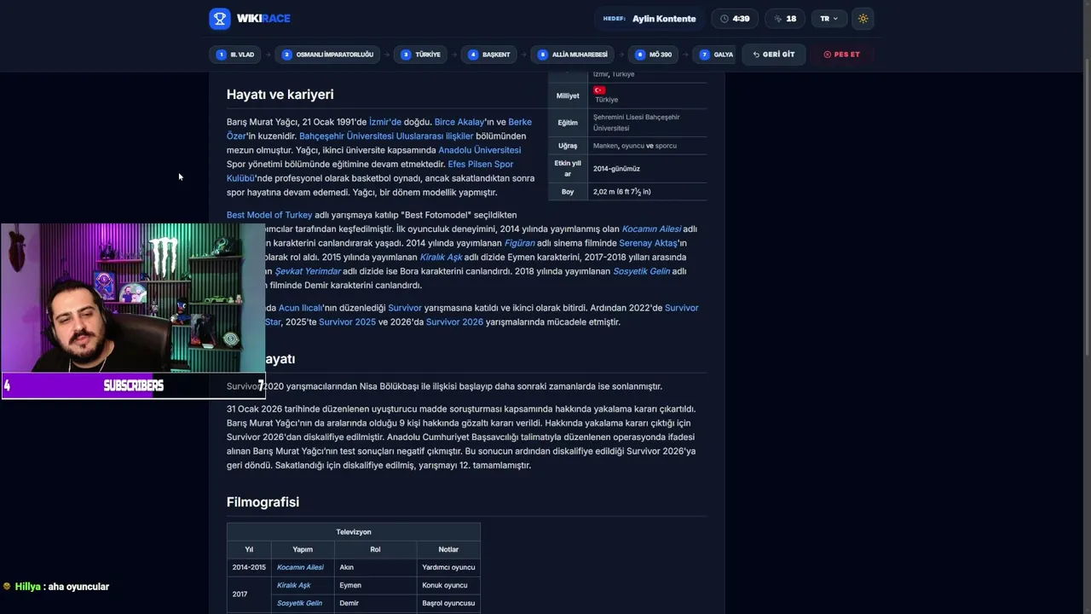
Task: Click the Eğitim infobox label
Action: click(x=568, y=123)
